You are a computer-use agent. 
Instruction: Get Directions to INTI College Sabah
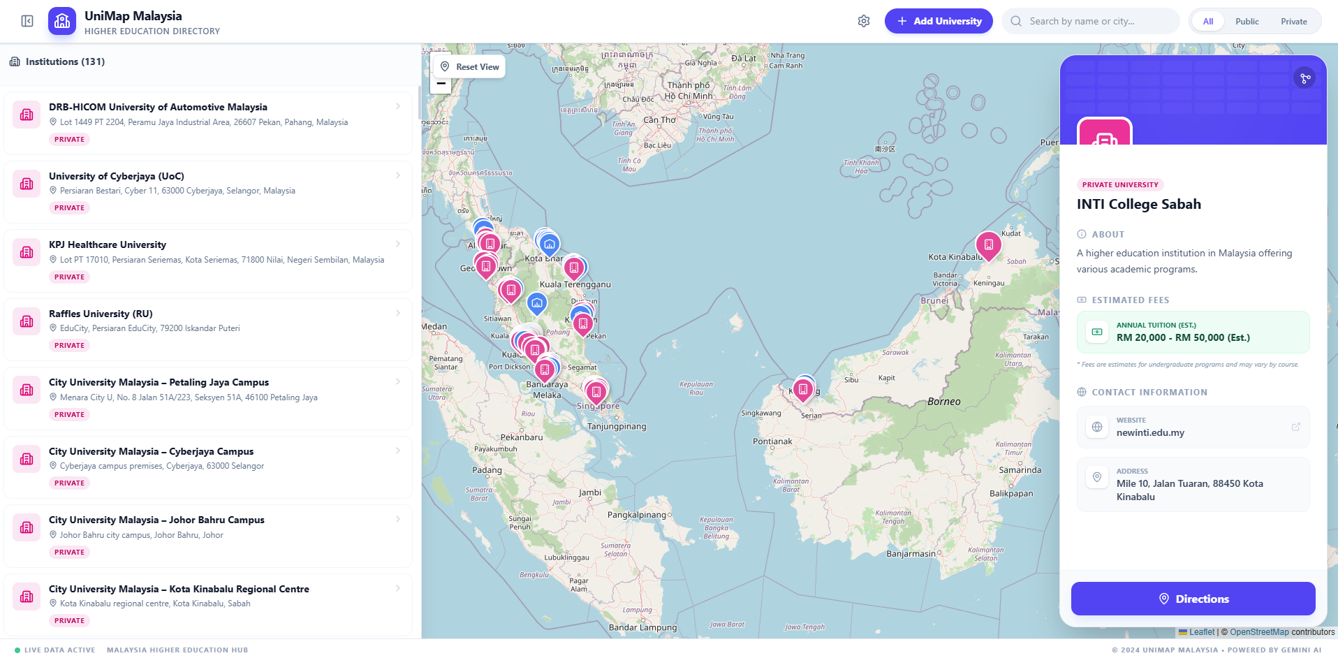click(x=1192, y=598)
